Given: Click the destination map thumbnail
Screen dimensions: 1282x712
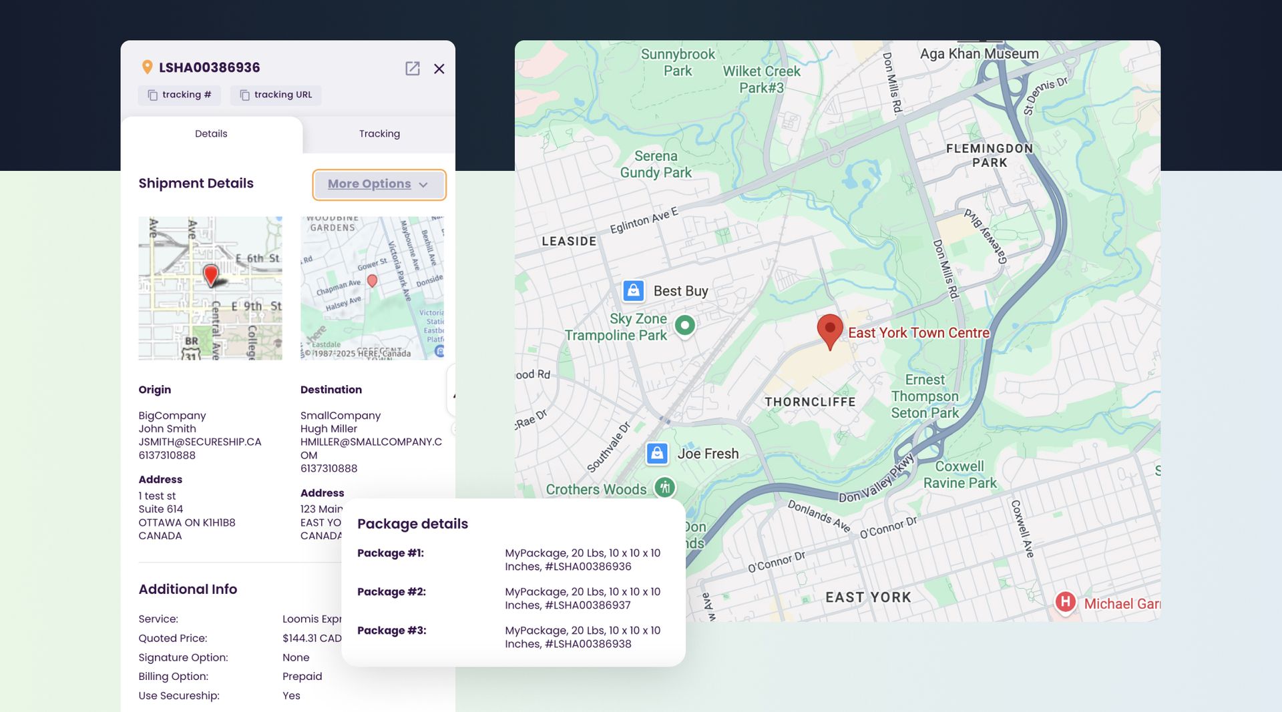Looking at the screenshot, I should 372,288.
